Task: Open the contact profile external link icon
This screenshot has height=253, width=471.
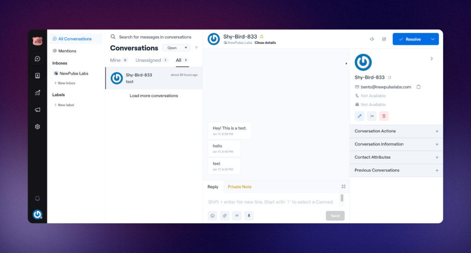Action: tap(390, 78)
